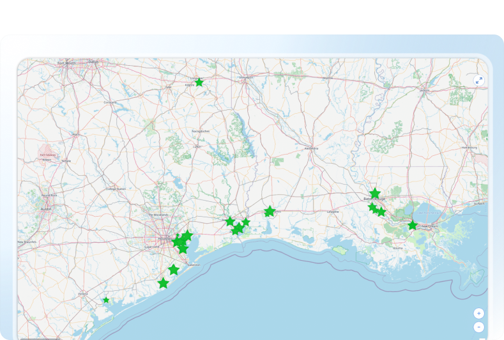Select the top-right star of the Houston cluster
The image size is (504, 340).
(187, 235)
